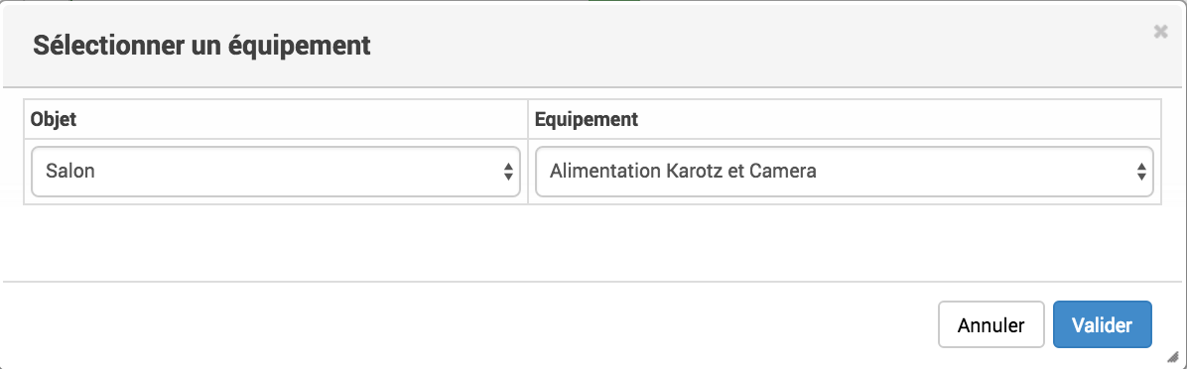Click the Objet column header
Viewport: 1187px width, 369px height.
tap(54, 119)
